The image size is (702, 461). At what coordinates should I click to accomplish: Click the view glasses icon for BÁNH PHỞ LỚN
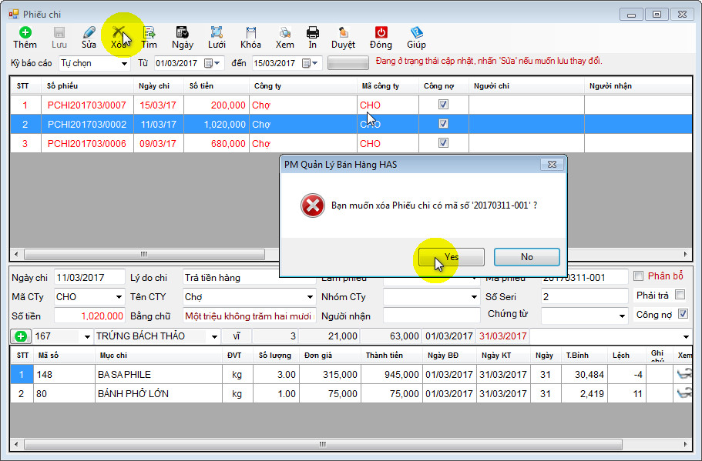[684, 393]
